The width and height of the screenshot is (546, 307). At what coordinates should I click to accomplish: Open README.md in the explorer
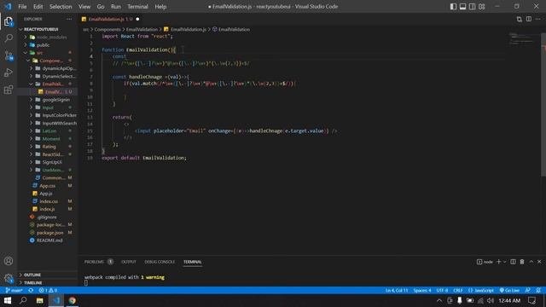pos(48,240)
